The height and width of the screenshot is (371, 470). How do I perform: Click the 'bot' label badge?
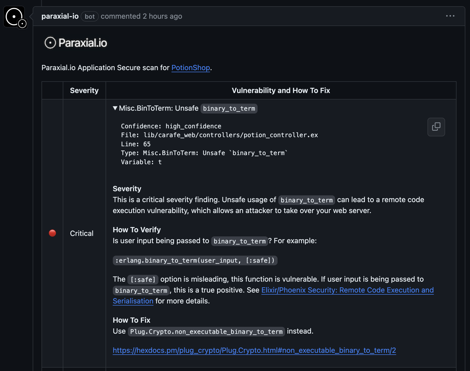point(90,16)
